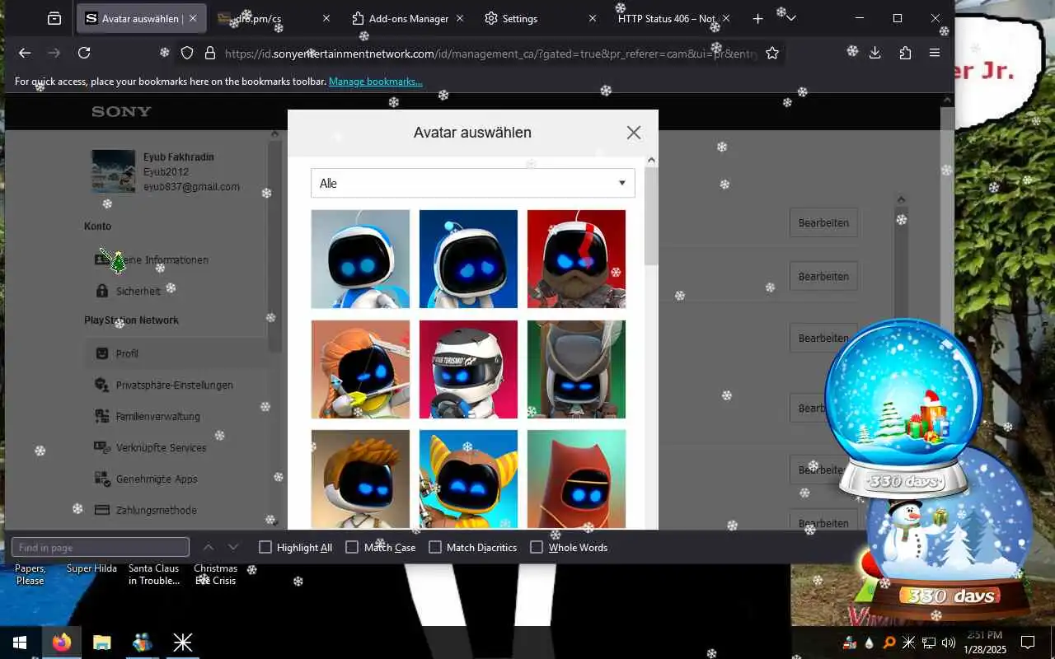Select the Aloy-style archer Astro avatar
1055x659 pixels.
coord(360,369)
